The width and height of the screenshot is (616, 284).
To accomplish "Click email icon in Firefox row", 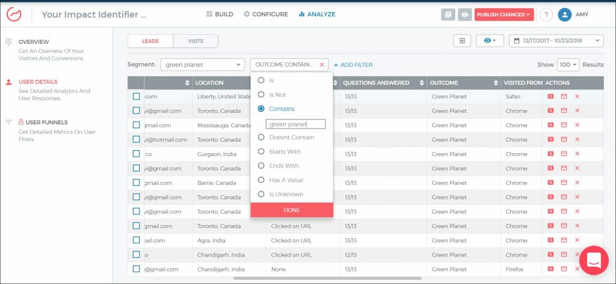I will pos(564,269).
